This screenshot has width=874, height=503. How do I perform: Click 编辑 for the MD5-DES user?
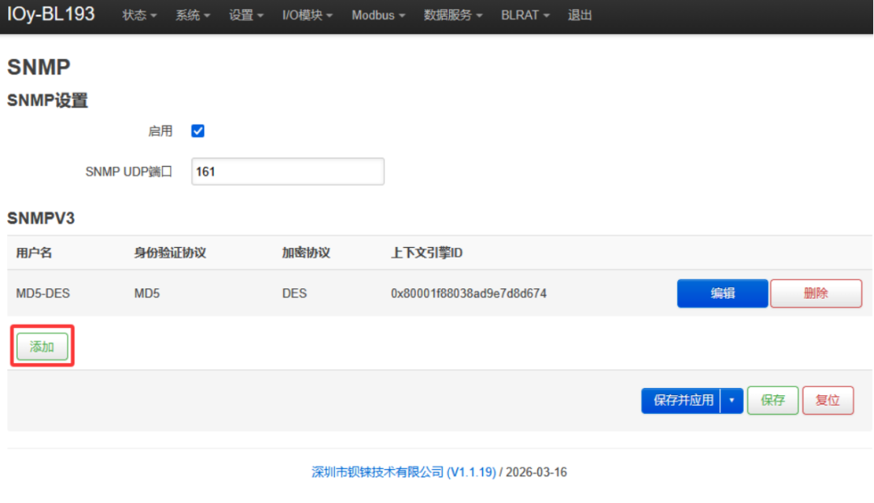click(x=722, y=293)
